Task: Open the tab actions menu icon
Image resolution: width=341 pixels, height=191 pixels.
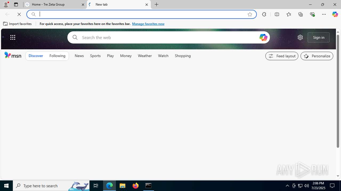Action: click(x=16, y=5)
